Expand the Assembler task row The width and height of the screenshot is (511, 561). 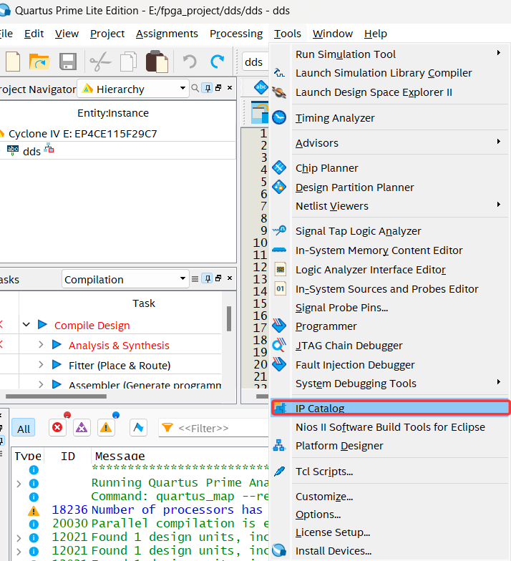pyautogui.click(x=41, y=385)
